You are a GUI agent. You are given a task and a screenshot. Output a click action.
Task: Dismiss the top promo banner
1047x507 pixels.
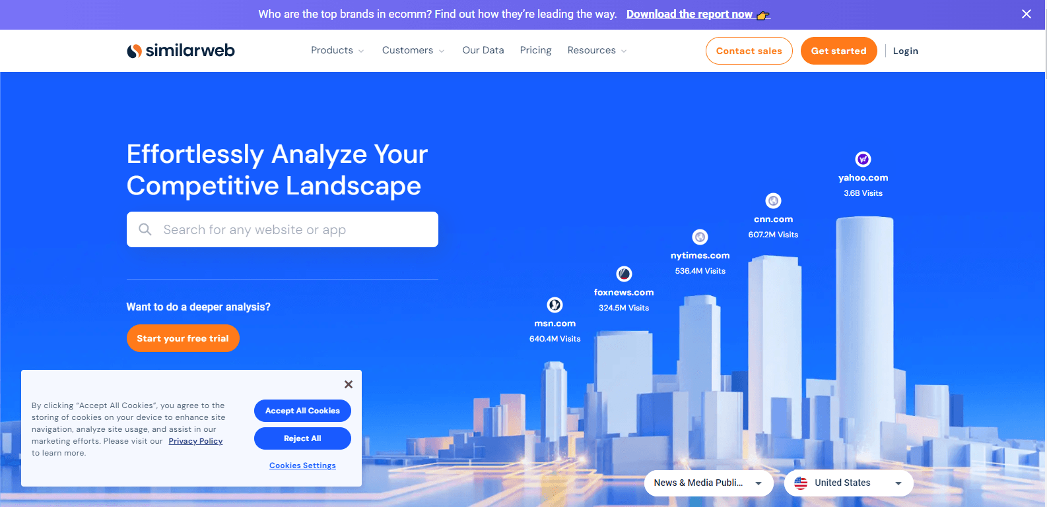(1027, 14)
